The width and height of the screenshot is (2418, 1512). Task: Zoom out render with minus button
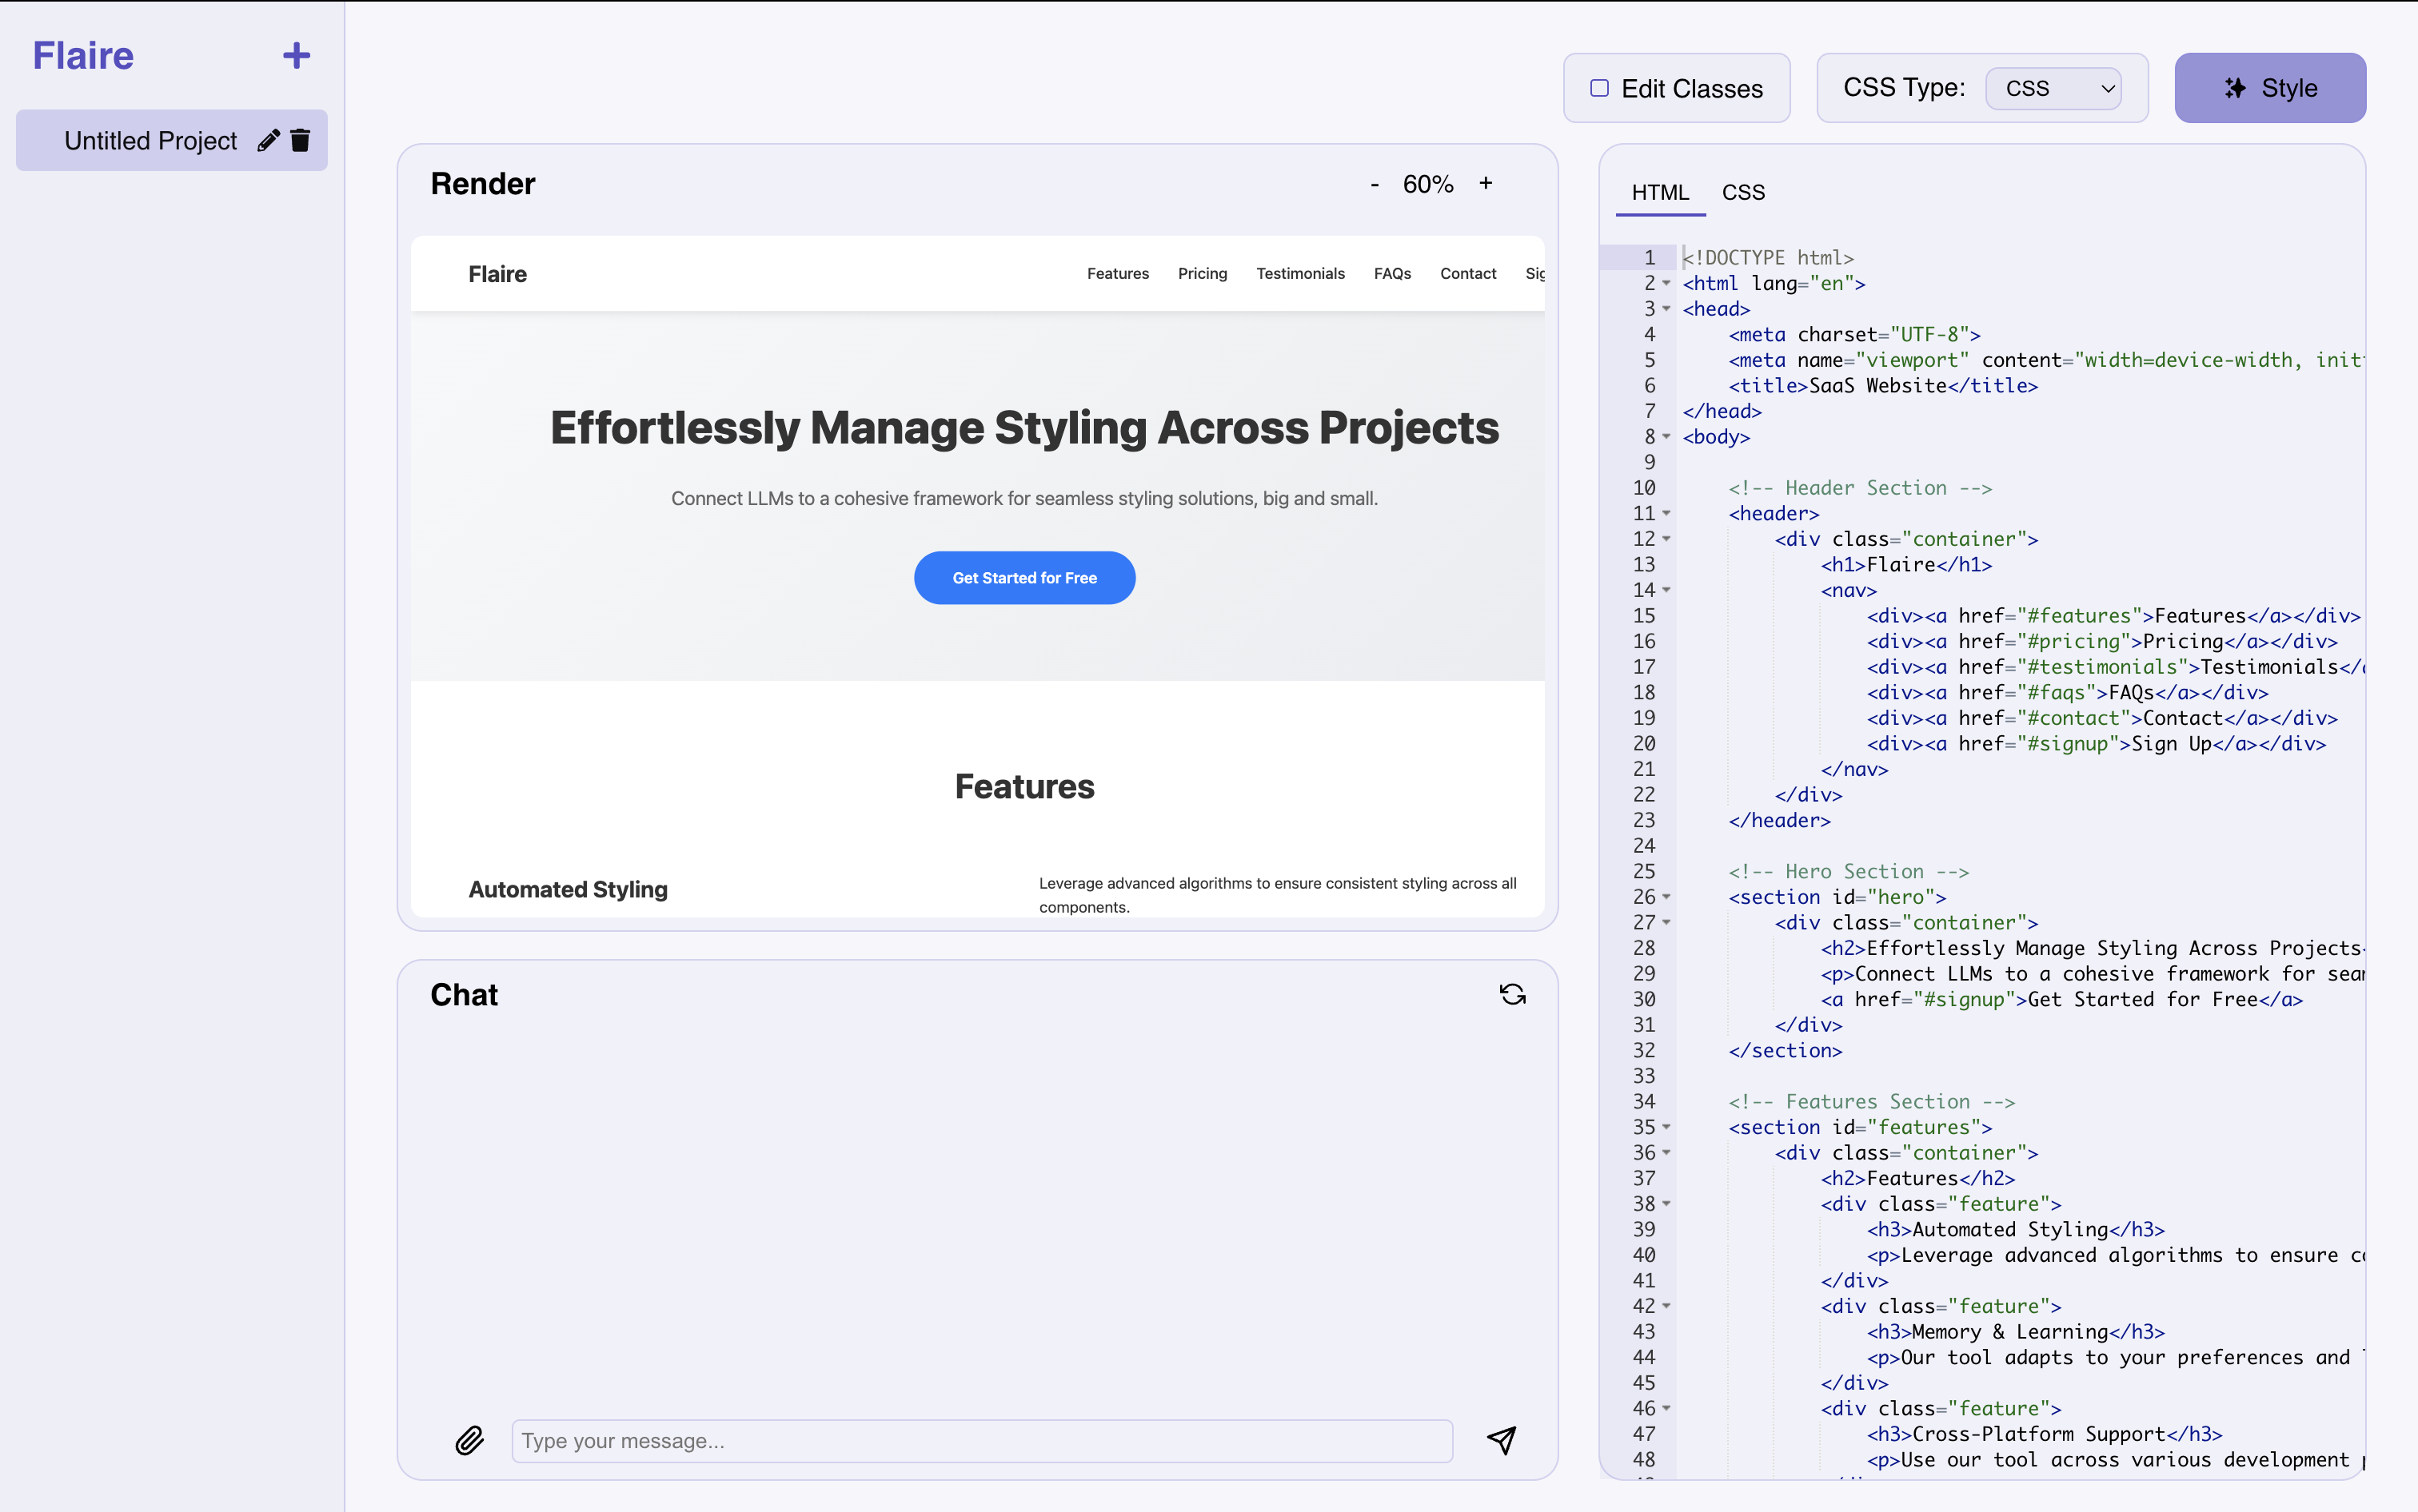click(1375, 184)
